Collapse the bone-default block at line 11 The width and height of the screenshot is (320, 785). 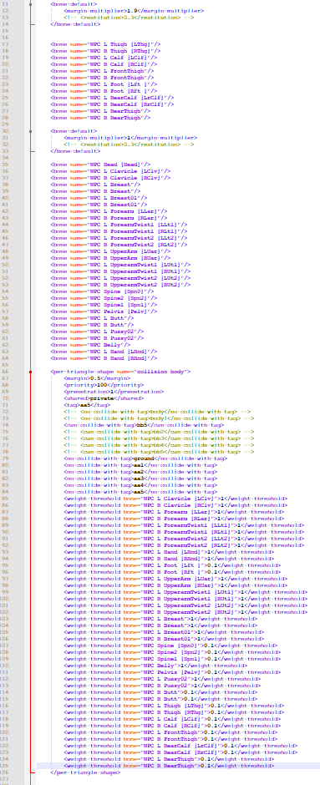click(x=31, y=4)
